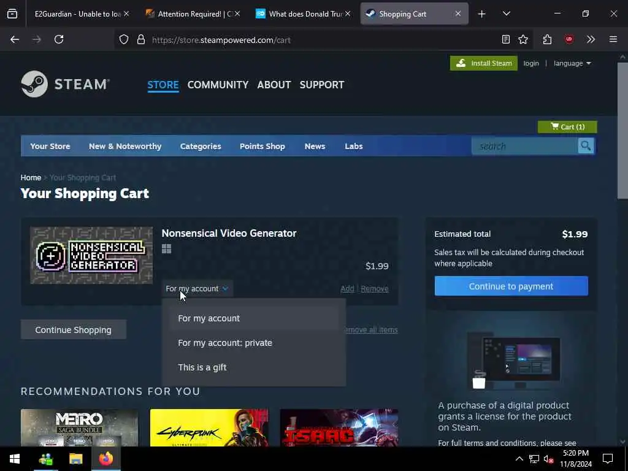This screenshot has height=471, width=628.
Task: Open the Cyberpunk recommendation thumbnail
Action: click(209, 427)
